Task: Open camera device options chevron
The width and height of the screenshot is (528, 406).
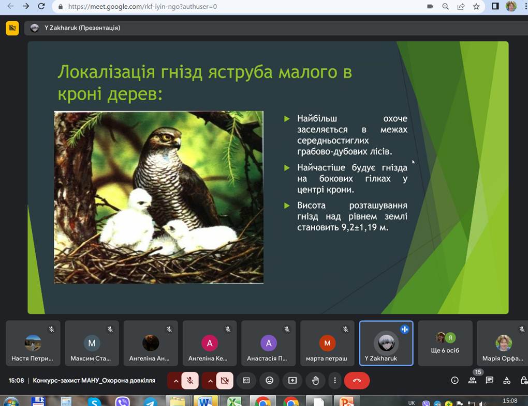Action: tap(211, 380)
